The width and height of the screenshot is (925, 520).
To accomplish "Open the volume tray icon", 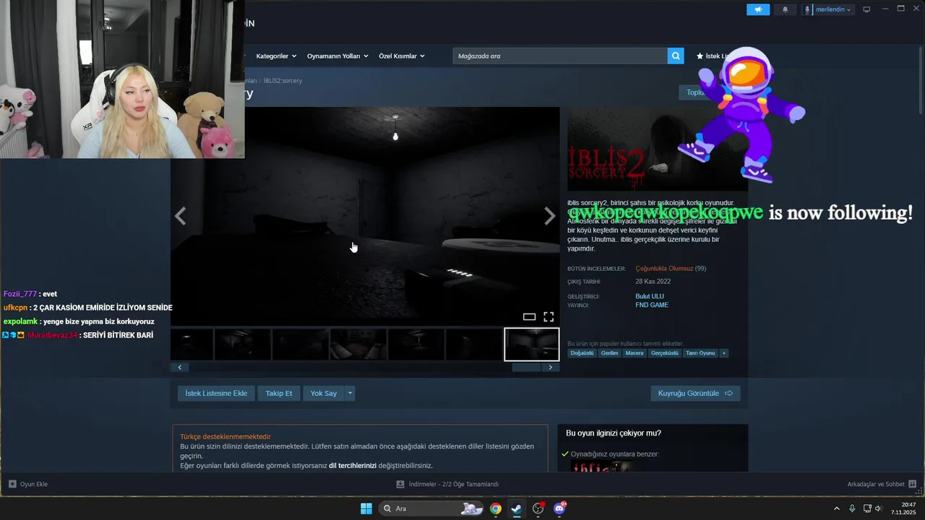I will (x=879, y=508).
